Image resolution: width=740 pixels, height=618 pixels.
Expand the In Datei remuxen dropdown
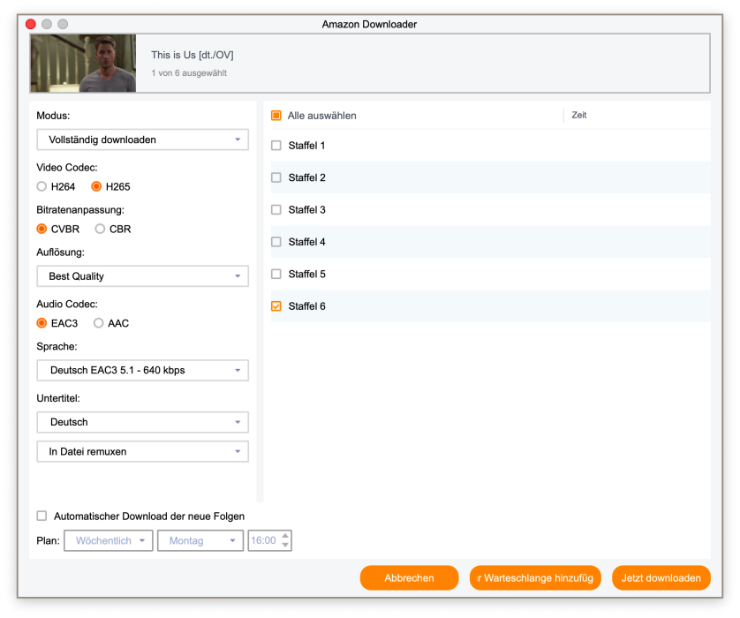142,451
